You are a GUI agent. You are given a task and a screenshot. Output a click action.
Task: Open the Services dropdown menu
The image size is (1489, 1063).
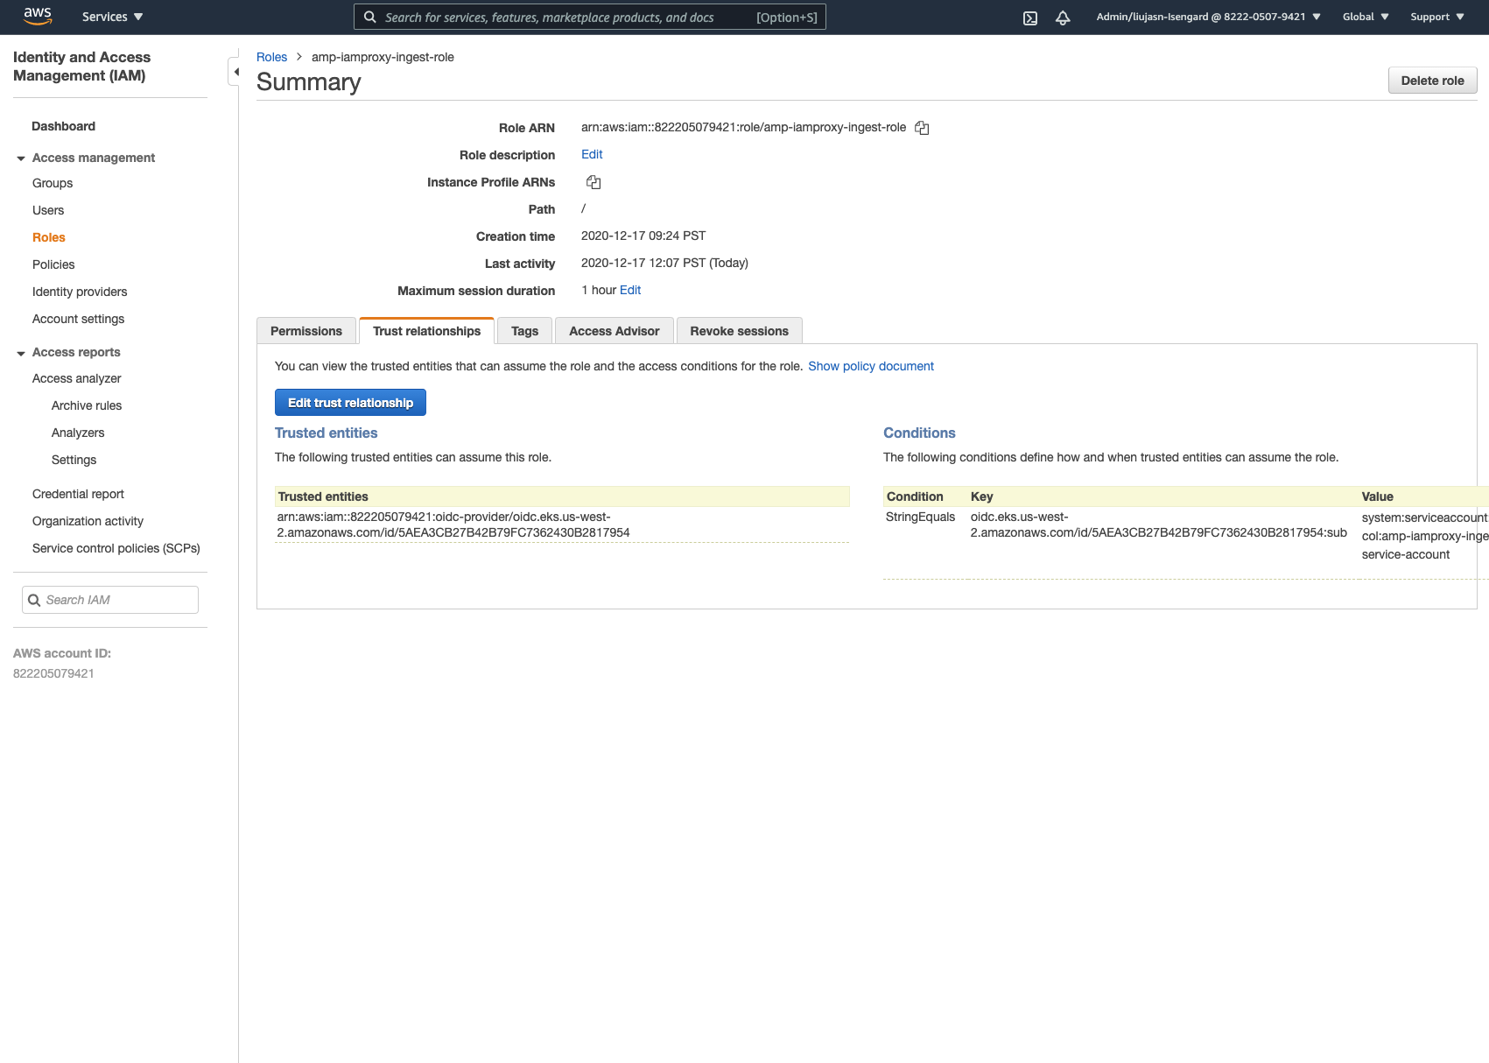tap(112, 17)
